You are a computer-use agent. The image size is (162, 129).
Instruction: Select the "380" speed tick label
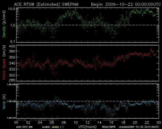[x=12, y=51]
